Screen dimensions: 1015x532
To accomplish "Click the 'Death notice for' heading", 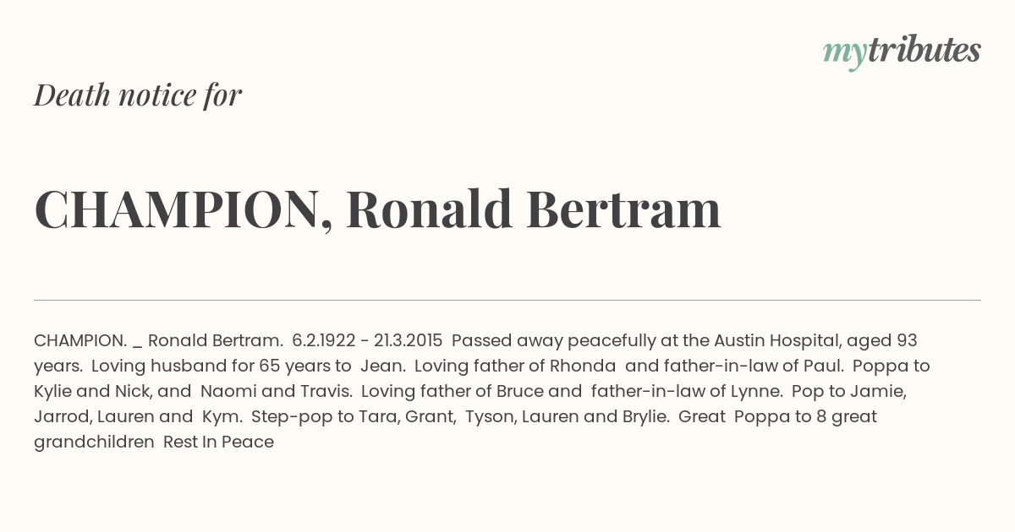I will [x=138, y=95].
